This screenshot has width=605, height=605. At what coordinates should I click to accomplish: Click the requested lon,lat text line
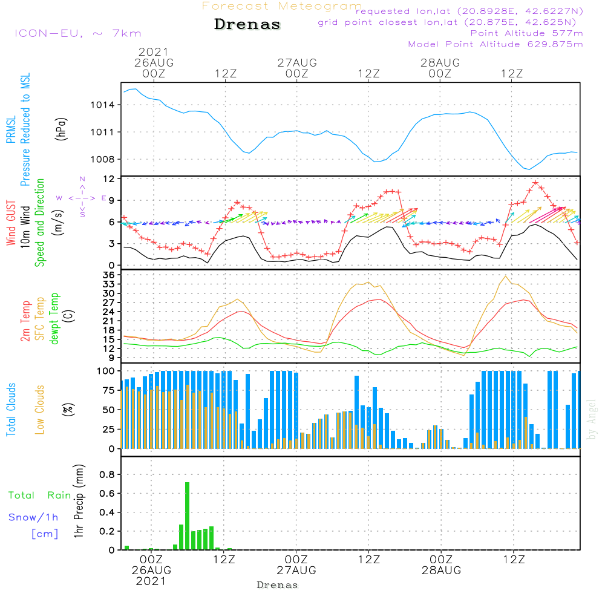tap(469, 11)
